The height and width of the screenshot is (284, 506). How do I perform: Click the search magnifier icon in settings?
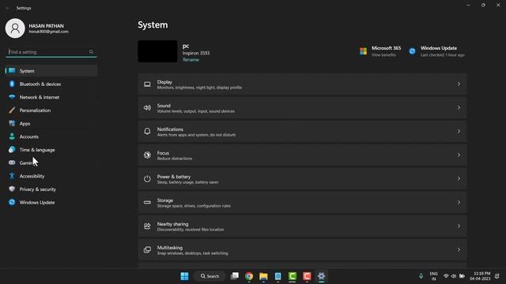point(92,52)
